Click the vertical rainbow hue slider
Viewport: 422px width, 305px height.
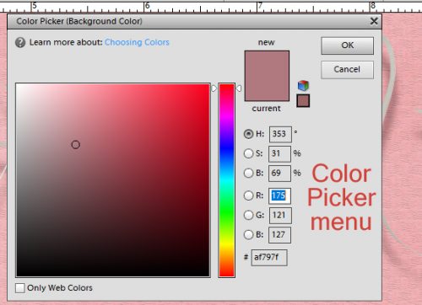click(226, 180)
